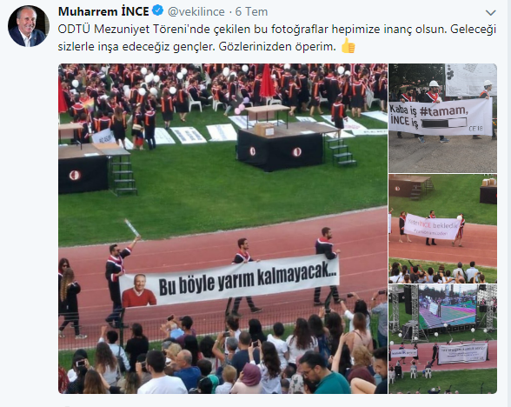Click the "#tamam" hashtag on the banner

tap(444, 111)
